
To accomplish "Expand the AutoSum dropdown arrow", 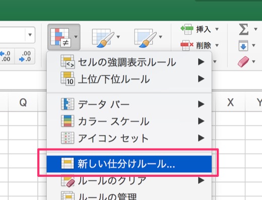I will click(x=255, y=29).
